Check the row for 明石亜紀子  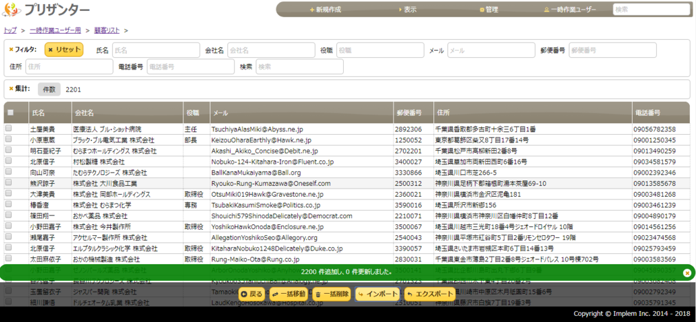tap(8, 151)
